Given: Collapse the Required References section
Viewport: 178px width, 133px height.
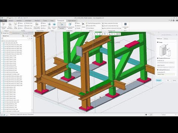Looking at the screenshot, I should [158, 58].
